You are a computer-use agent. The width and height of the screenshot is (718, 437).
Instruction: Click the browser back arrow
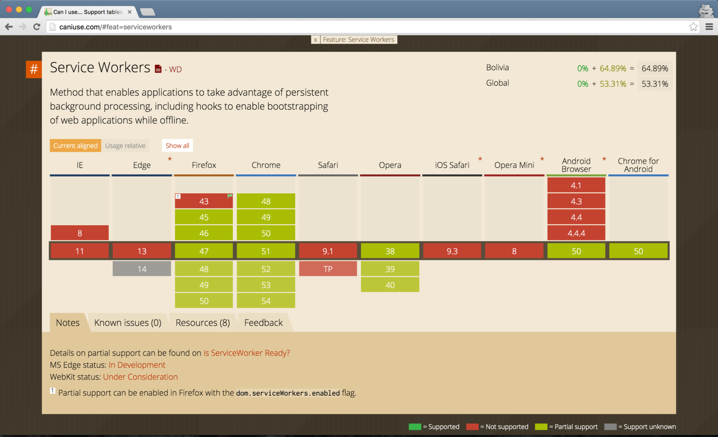(9, 27)
